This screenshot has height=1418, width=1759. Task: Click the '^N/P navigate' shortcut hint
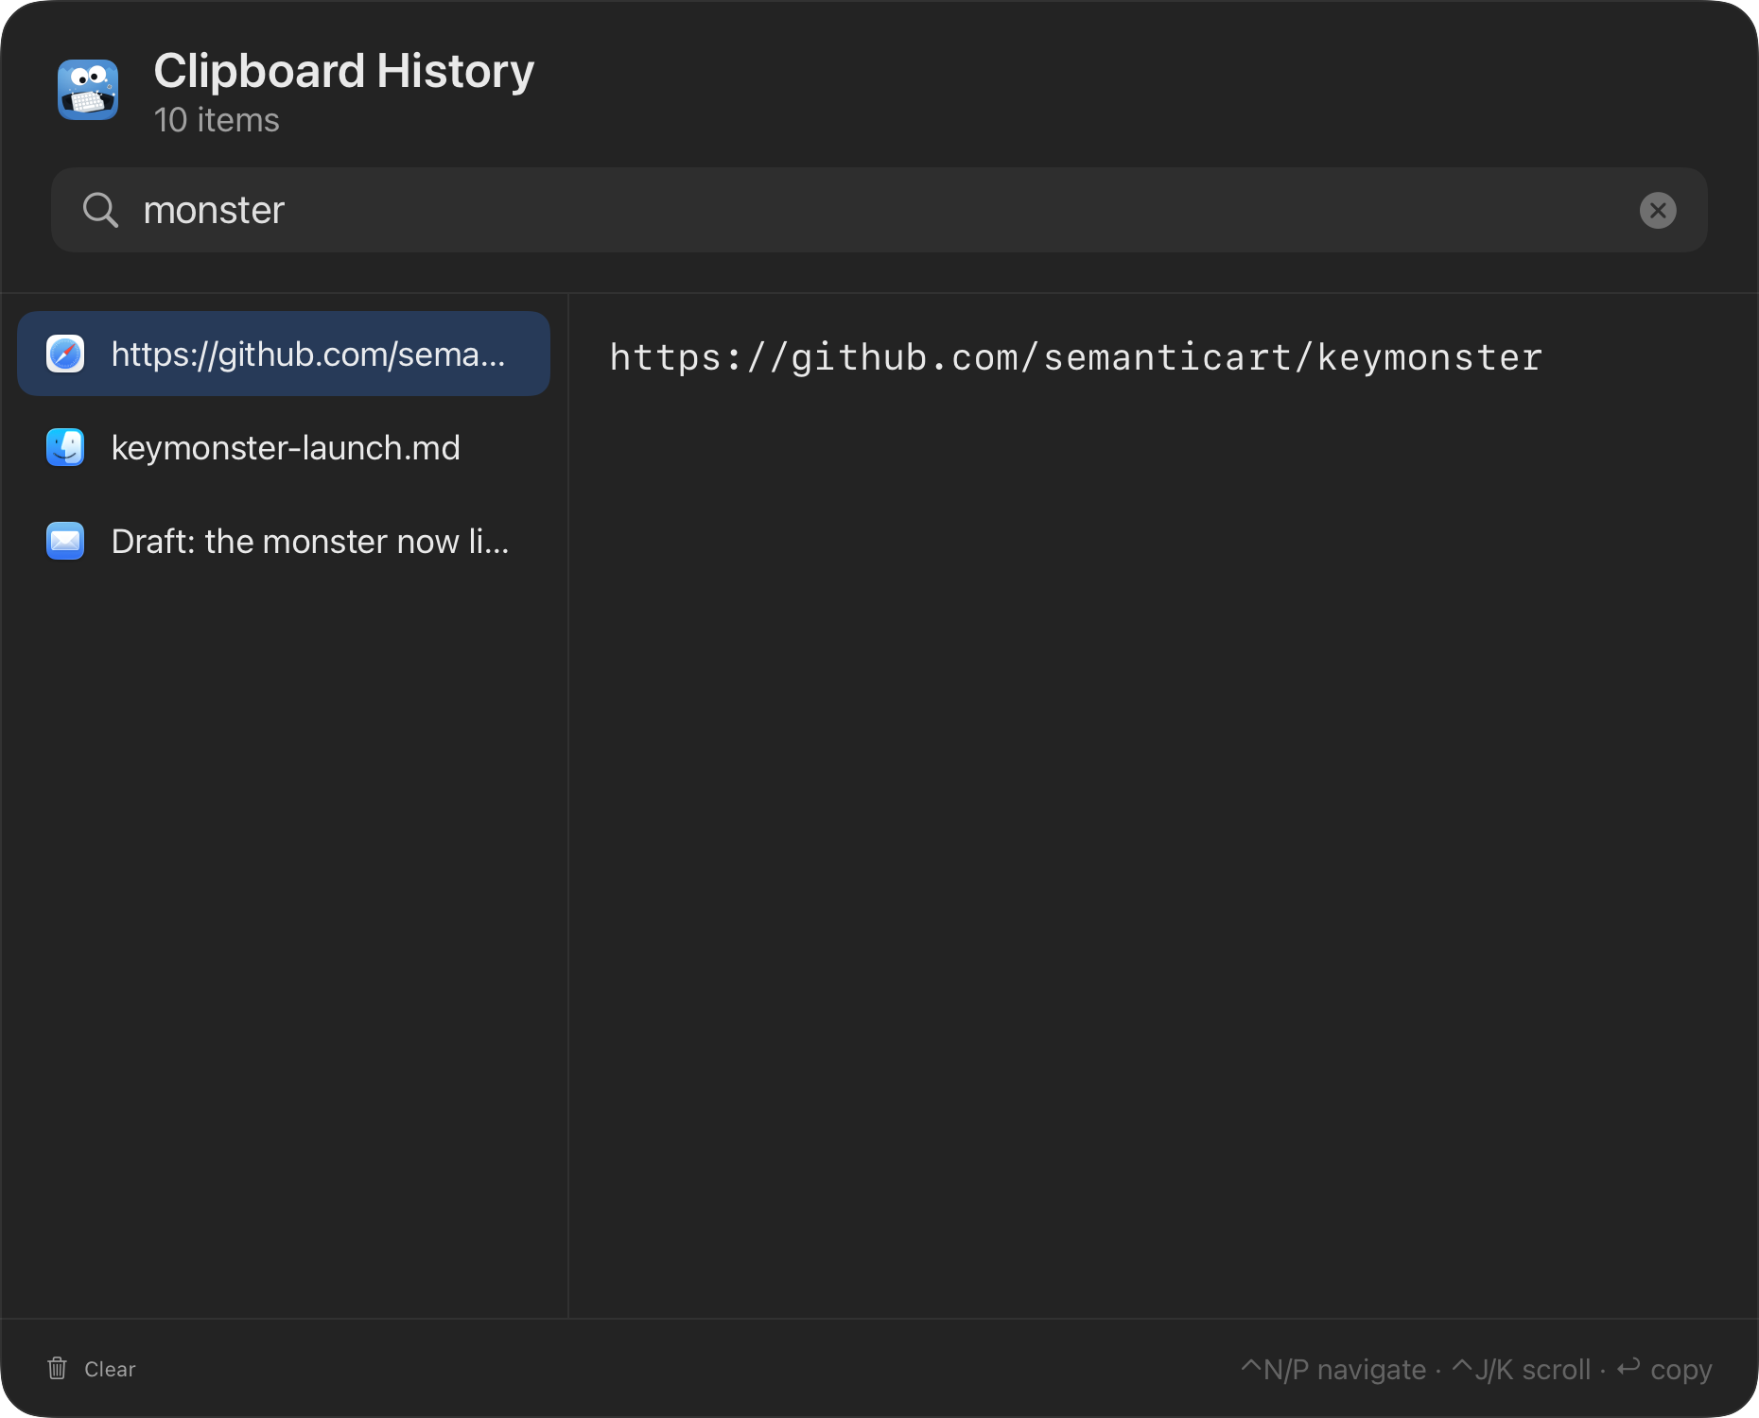click(x=1333, y=1369)
